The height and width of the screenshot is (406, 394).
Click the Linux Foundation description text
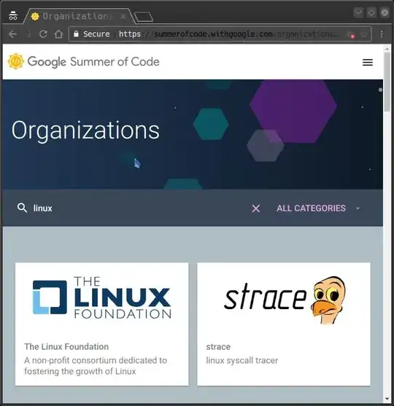pos(96,366)
